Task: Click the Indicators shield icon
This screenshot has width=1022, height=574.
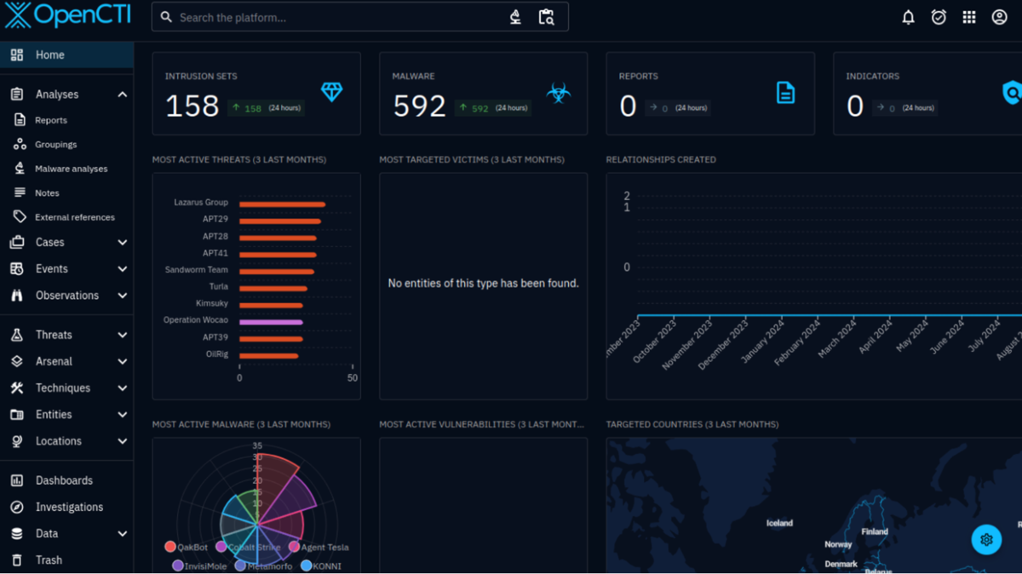Action: tap(1012, 93)
